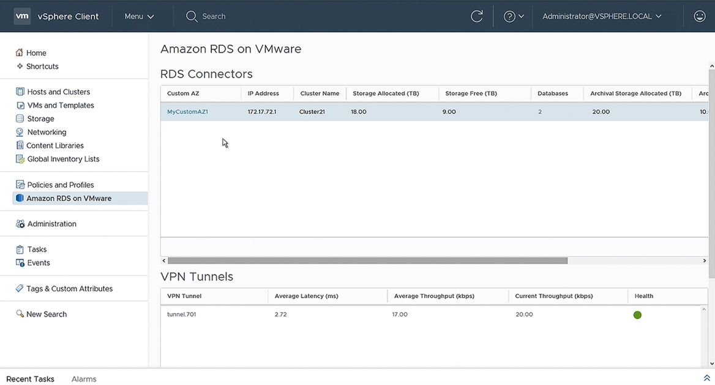Open Hosts and Clusters

58,92
